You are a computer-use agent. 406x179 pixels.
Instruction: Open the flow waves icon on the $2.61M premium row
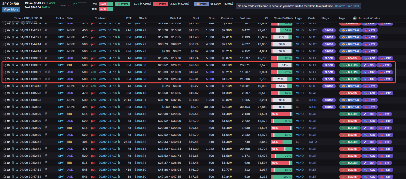(9, 37)
